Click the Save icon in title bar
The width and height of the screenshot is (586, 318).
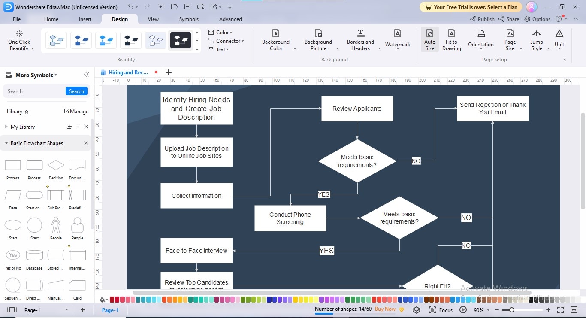coord(187,7)
